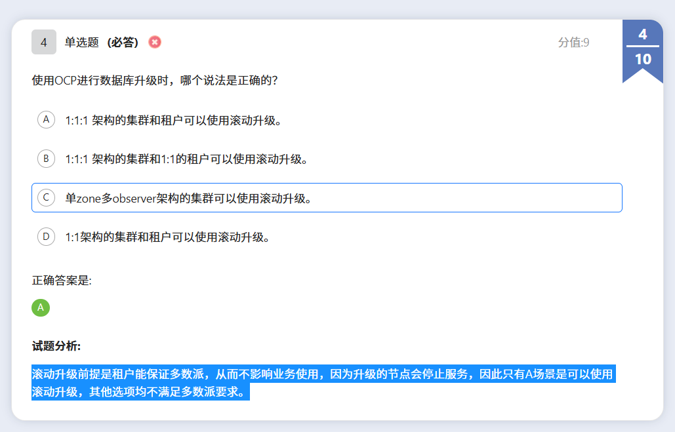
Task: Click the second highlighted analysis line
Action: coord(140,393)
